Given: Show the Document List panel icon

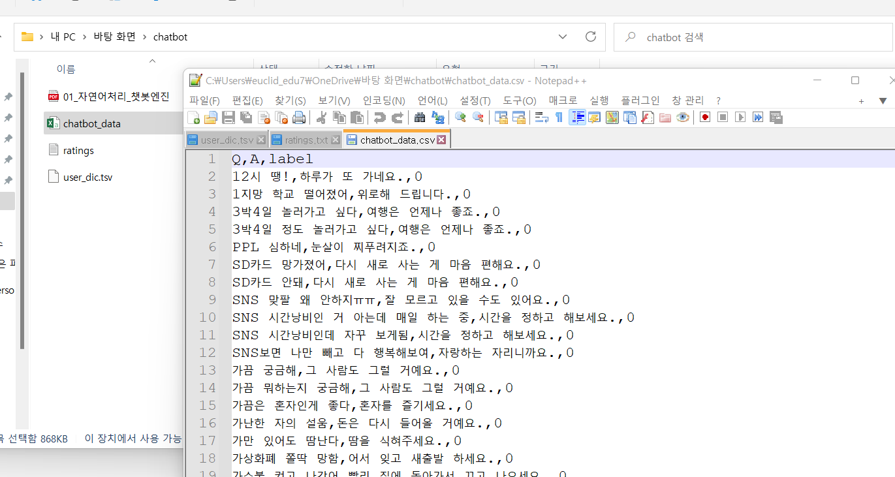Looking at the screenshot, I should 629,117.
